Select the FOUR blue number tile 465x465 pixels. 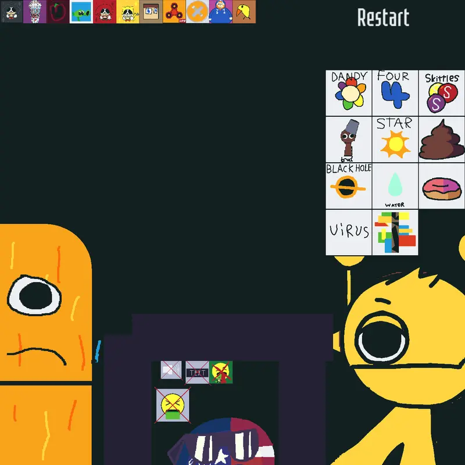[395, 93]
